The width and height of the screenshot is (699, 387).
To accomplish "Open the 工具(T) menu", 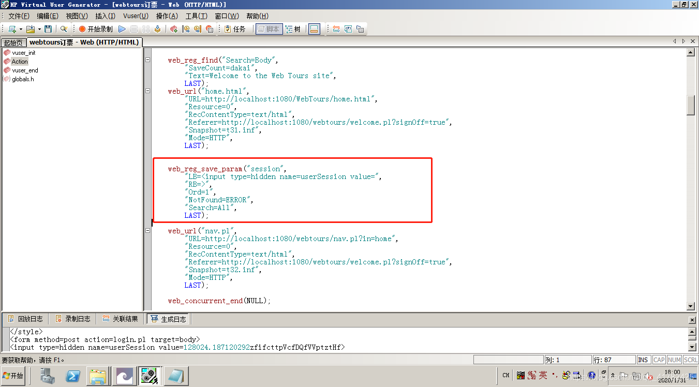I will pyautogui.click(x=196, y=16).
